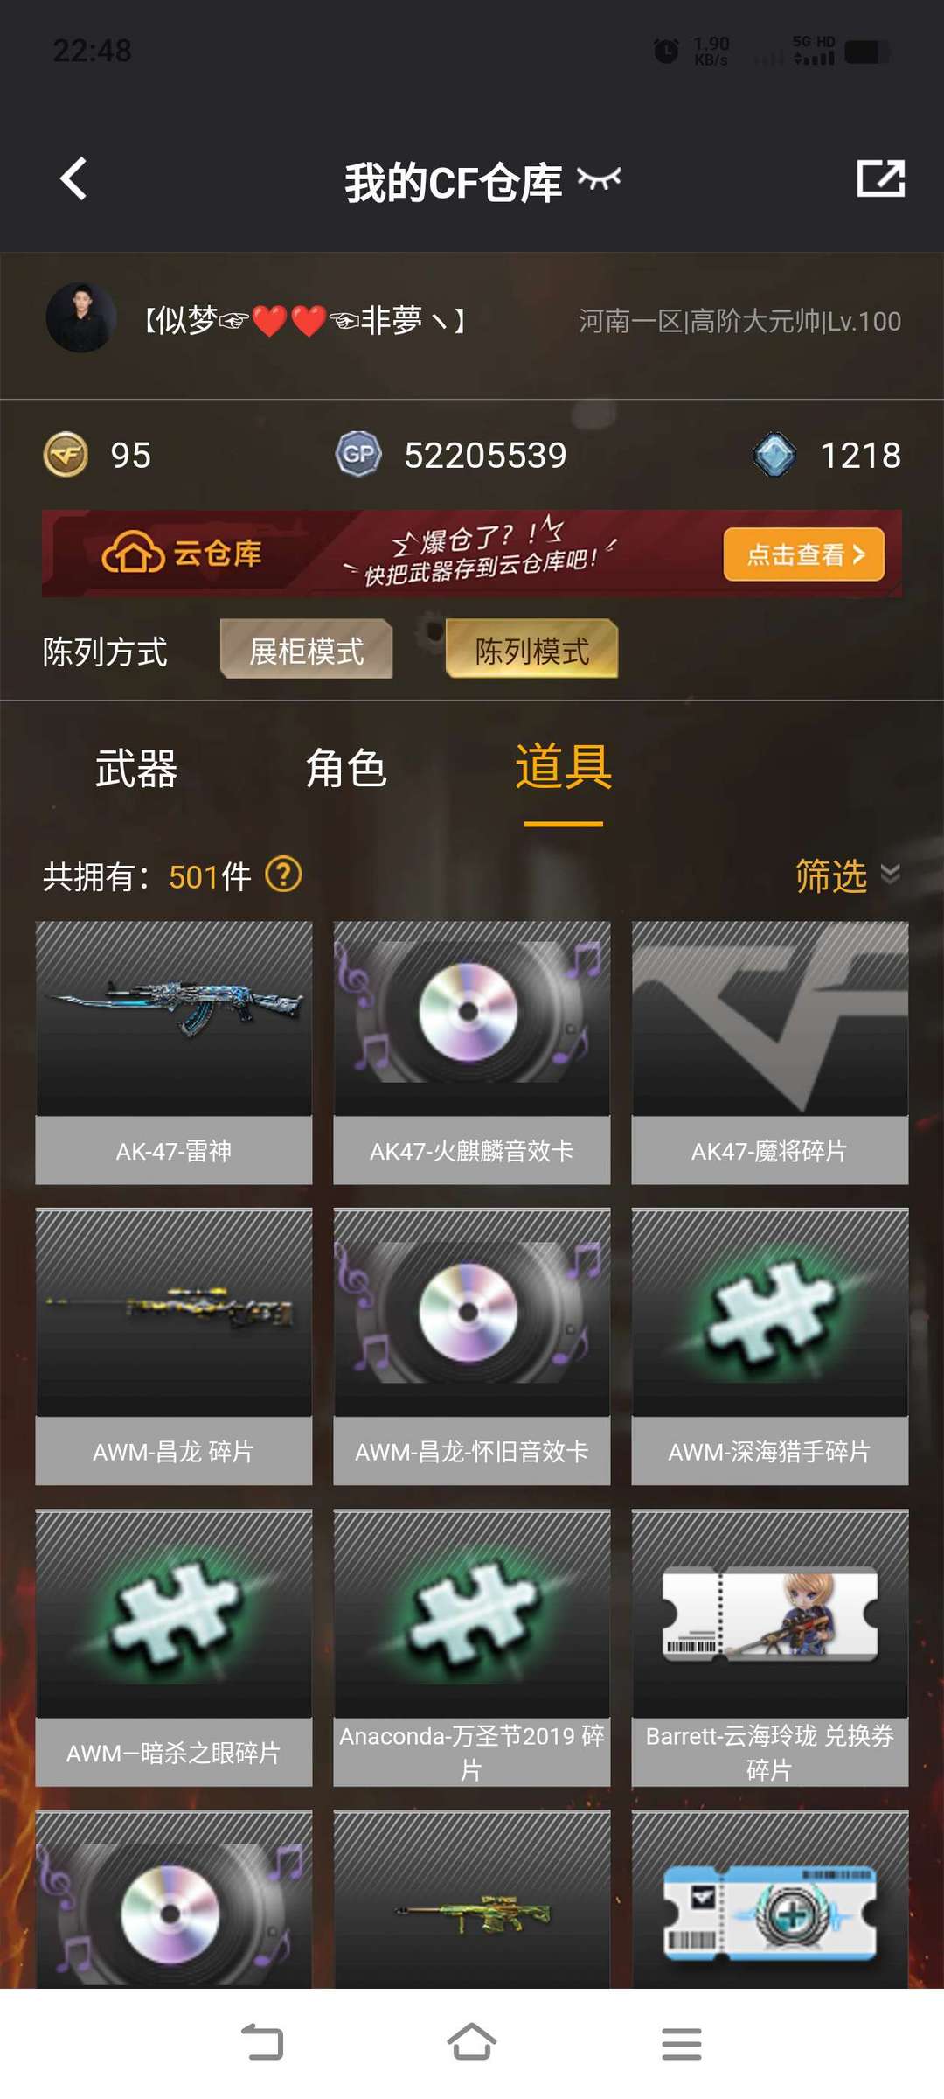Screen dimensions: 944x2099
Task: Tap the closed-eye hide icon beside title
Action: pyautogui.click(x=599, y=179)
